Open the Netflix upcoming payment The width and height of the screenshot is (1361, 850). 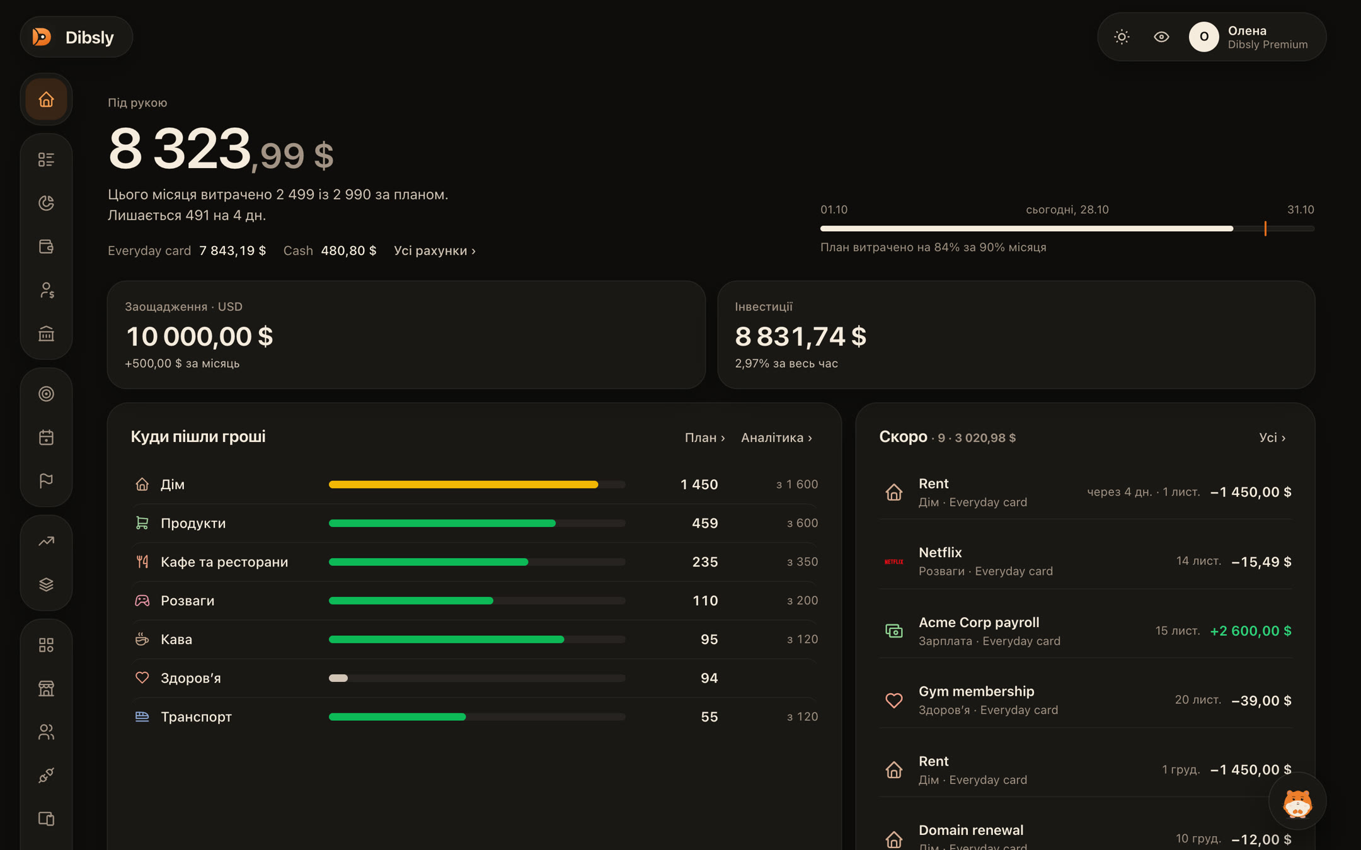point(1086,561)
